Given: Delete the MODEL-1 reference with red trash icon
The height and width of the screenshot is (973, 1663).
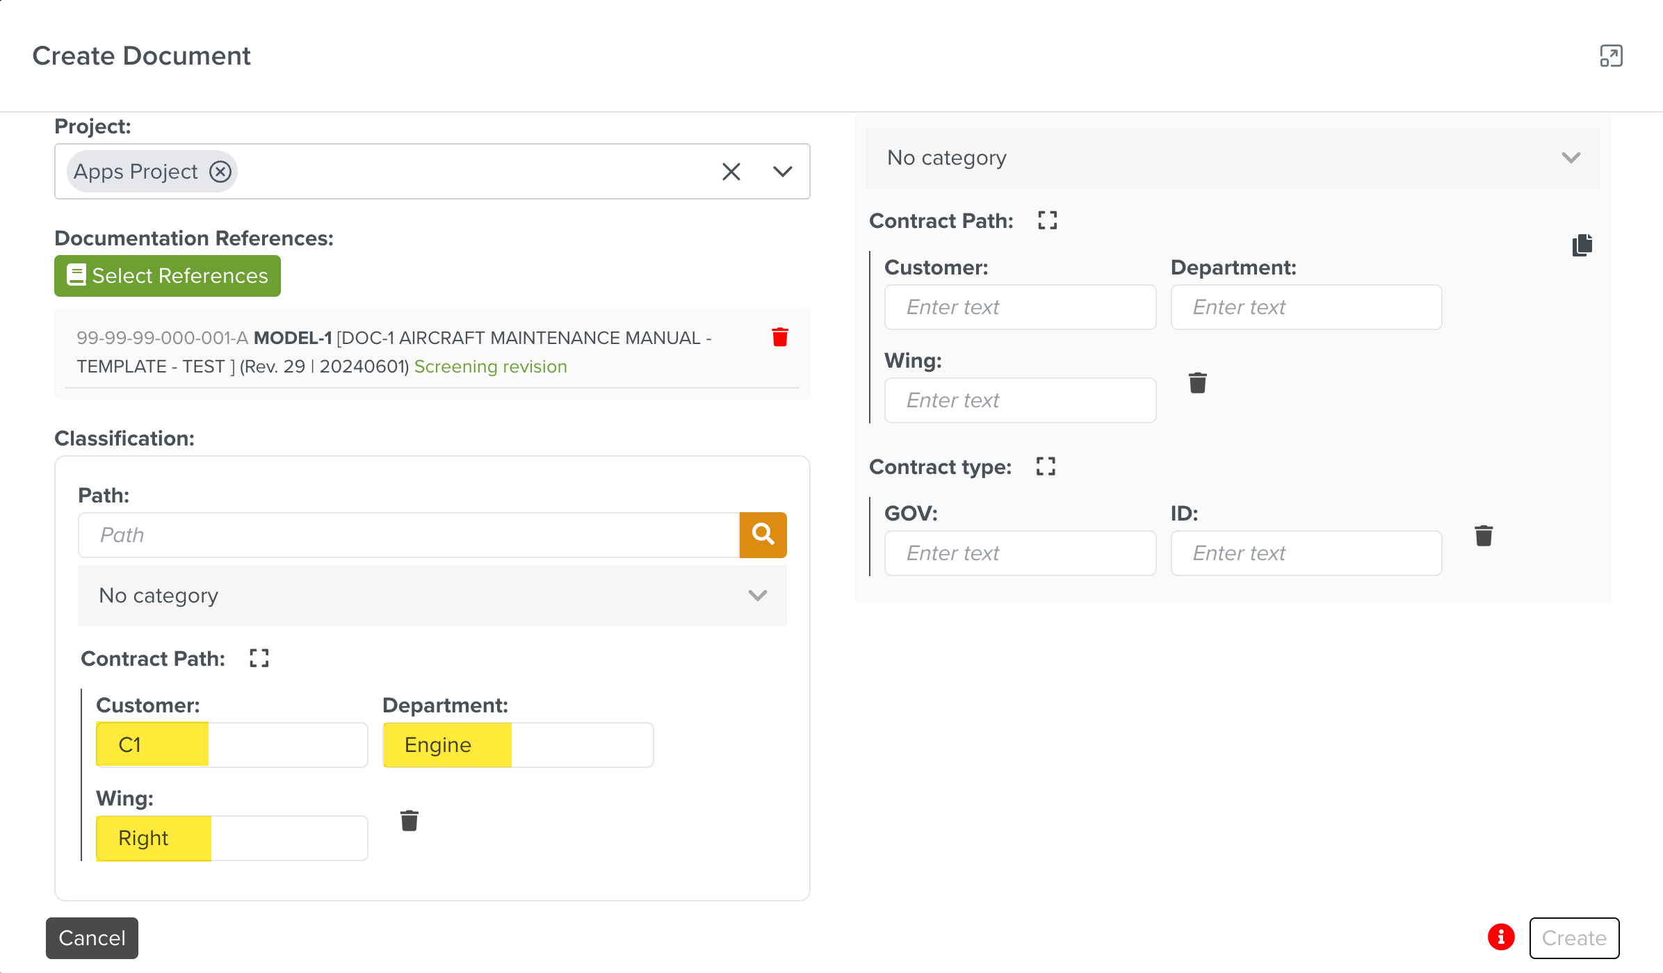Looking at the screenshot, I should pyautogui.click(x=780, y=337).
